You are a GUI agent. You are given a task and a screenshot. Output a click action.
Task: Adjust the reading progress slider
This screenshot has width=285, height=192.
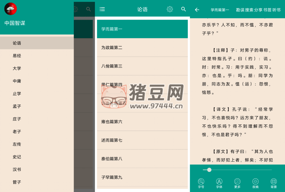click(209, 170)
